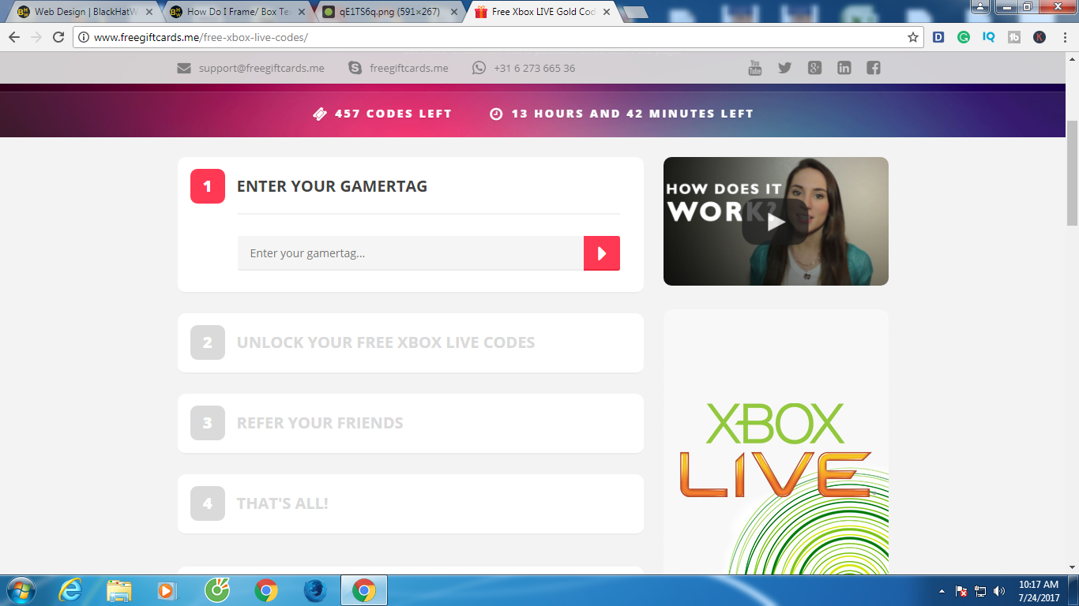Open the network status tray icon
1079x606 pixels.
point(980,591)
